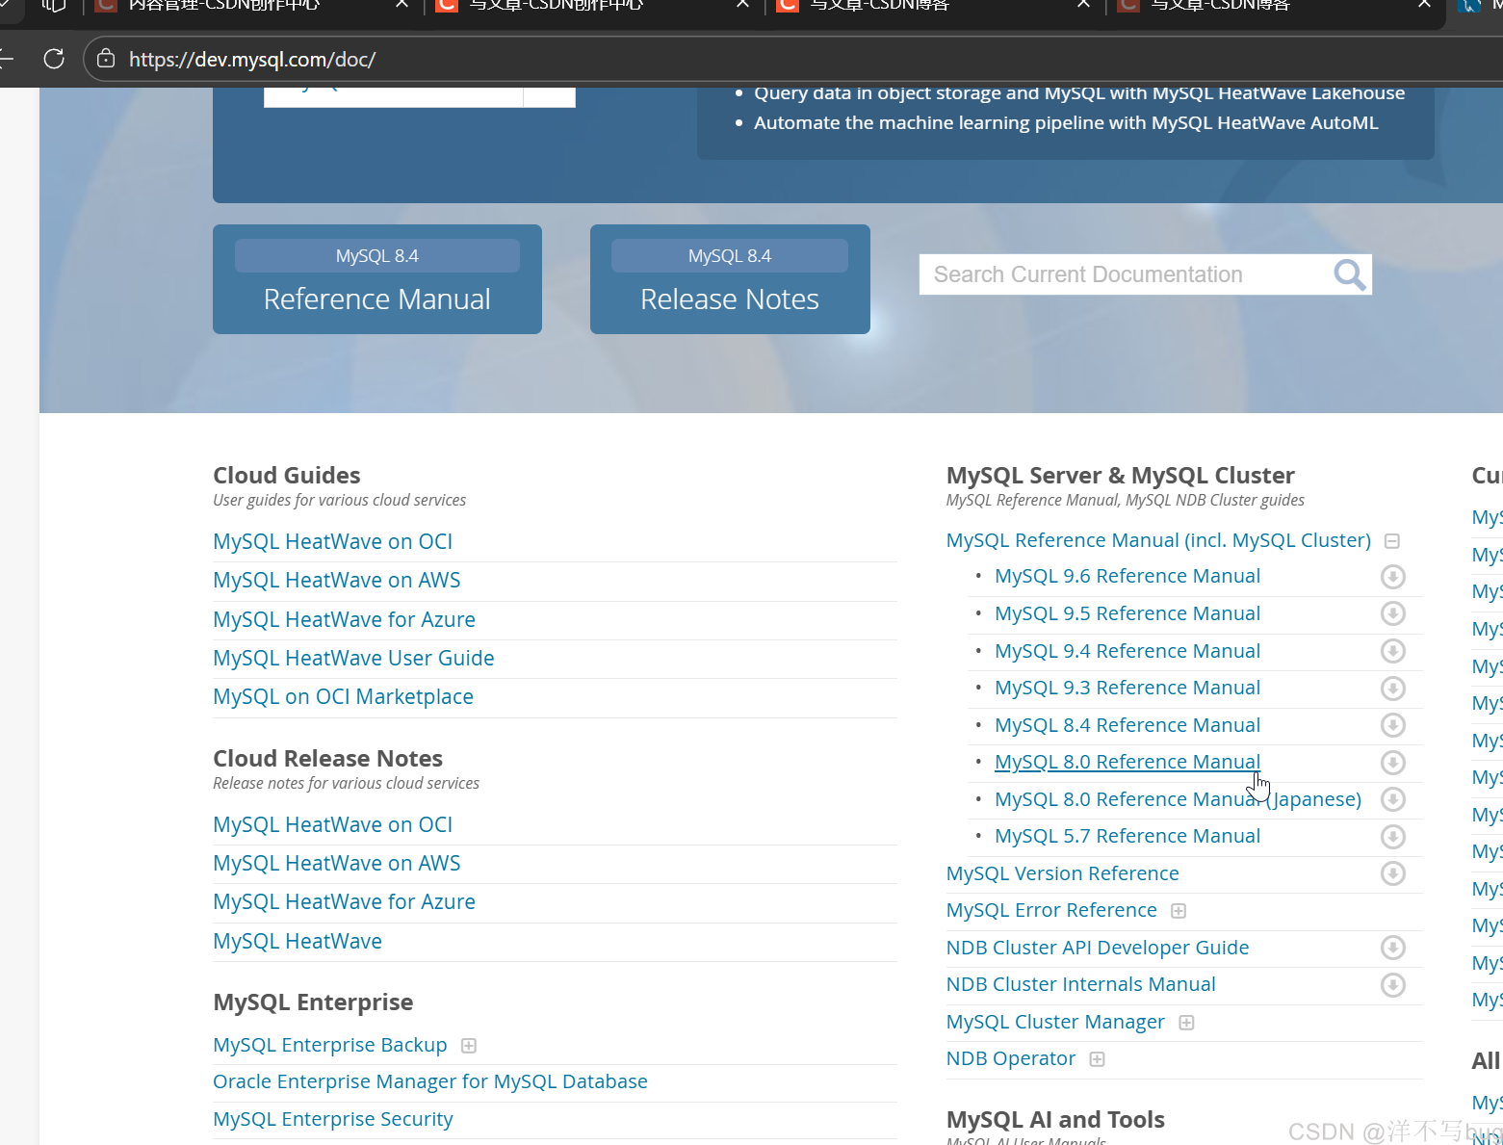Click the "MySQL AI and Tools" heading

coord(1055,1120)
